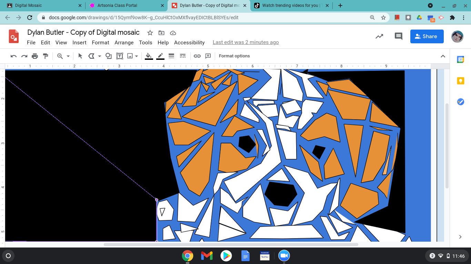Screen dimensions: 471x264
Task: Expand the image insert dropdown arrow
Action: tap(137, 56)
